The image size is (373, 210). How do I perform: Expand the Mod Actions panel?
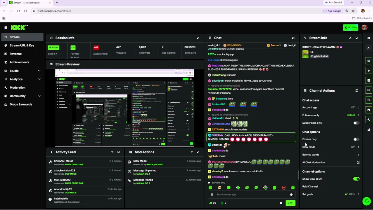point(198,152)
